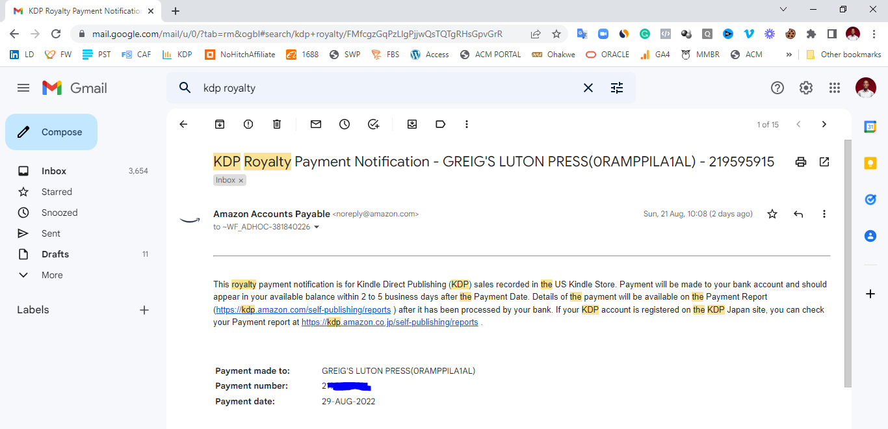Open the tab search dropdown arrow
The width and height of the screenshot is (888, 429).
click(x=783, y=9)
